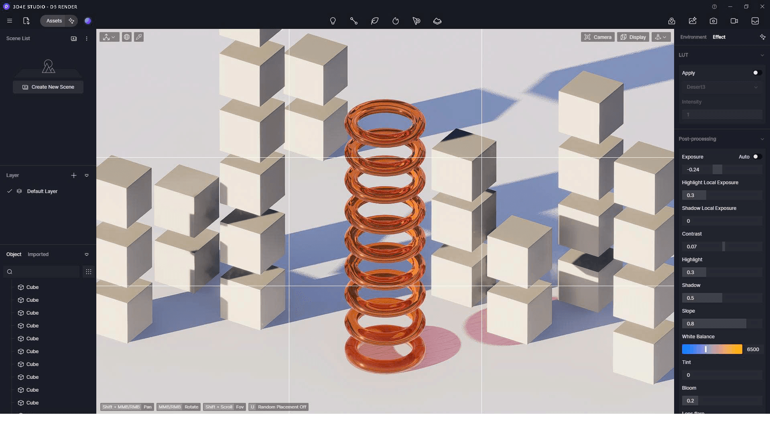Open the camera image capture icon
The height and width of the screenshot is (433, 770).
(713, 21)
